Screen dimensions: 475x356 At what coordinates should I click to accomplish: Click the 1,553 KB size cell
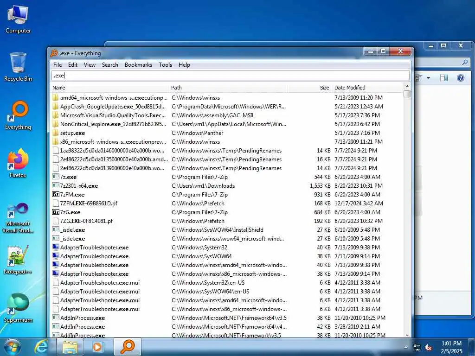point(320,185)
